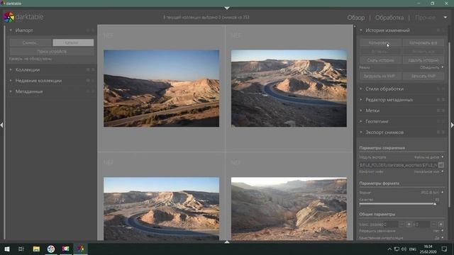Open the pinwheel app on taskbar

pos(51,249)
